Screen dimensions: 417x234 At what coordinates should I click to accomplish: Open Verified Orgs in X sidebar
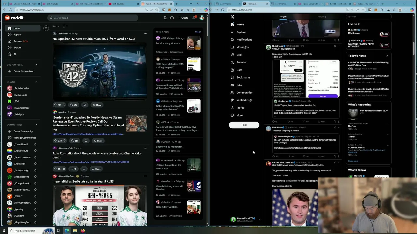[241, 100]
